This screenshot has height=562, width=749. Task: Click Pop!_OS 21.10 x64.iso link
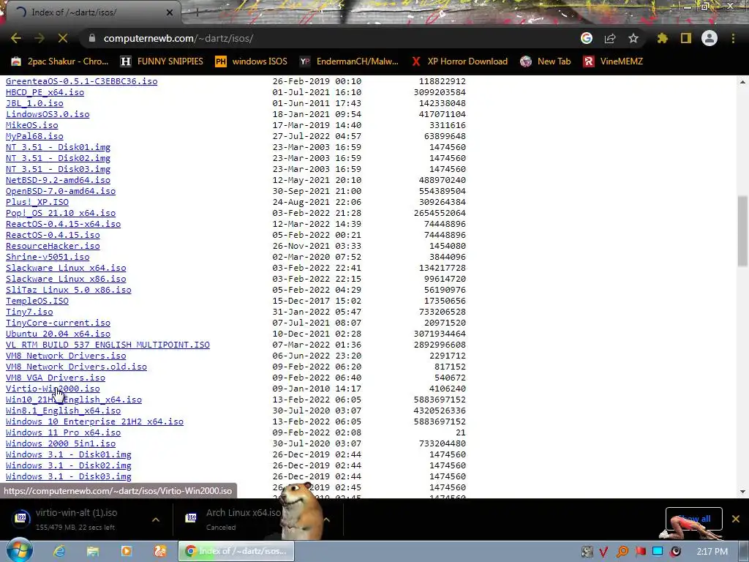tap(61, 213)
